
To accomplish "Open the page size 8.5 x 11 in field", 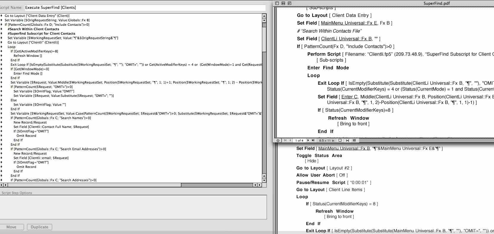I will (327, 140).
